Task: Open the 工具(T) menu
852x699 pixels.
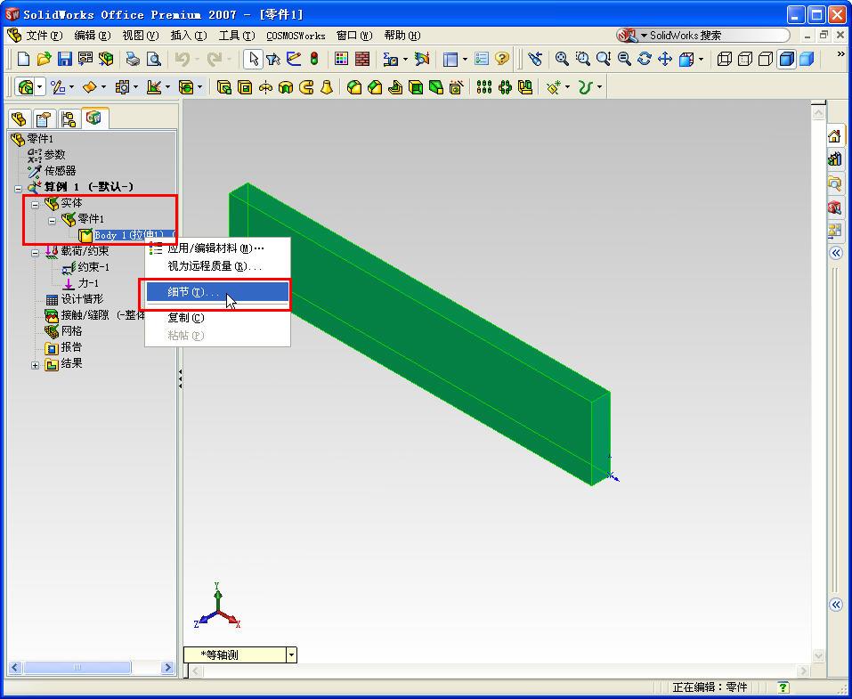Action: [x=236, y=36]
